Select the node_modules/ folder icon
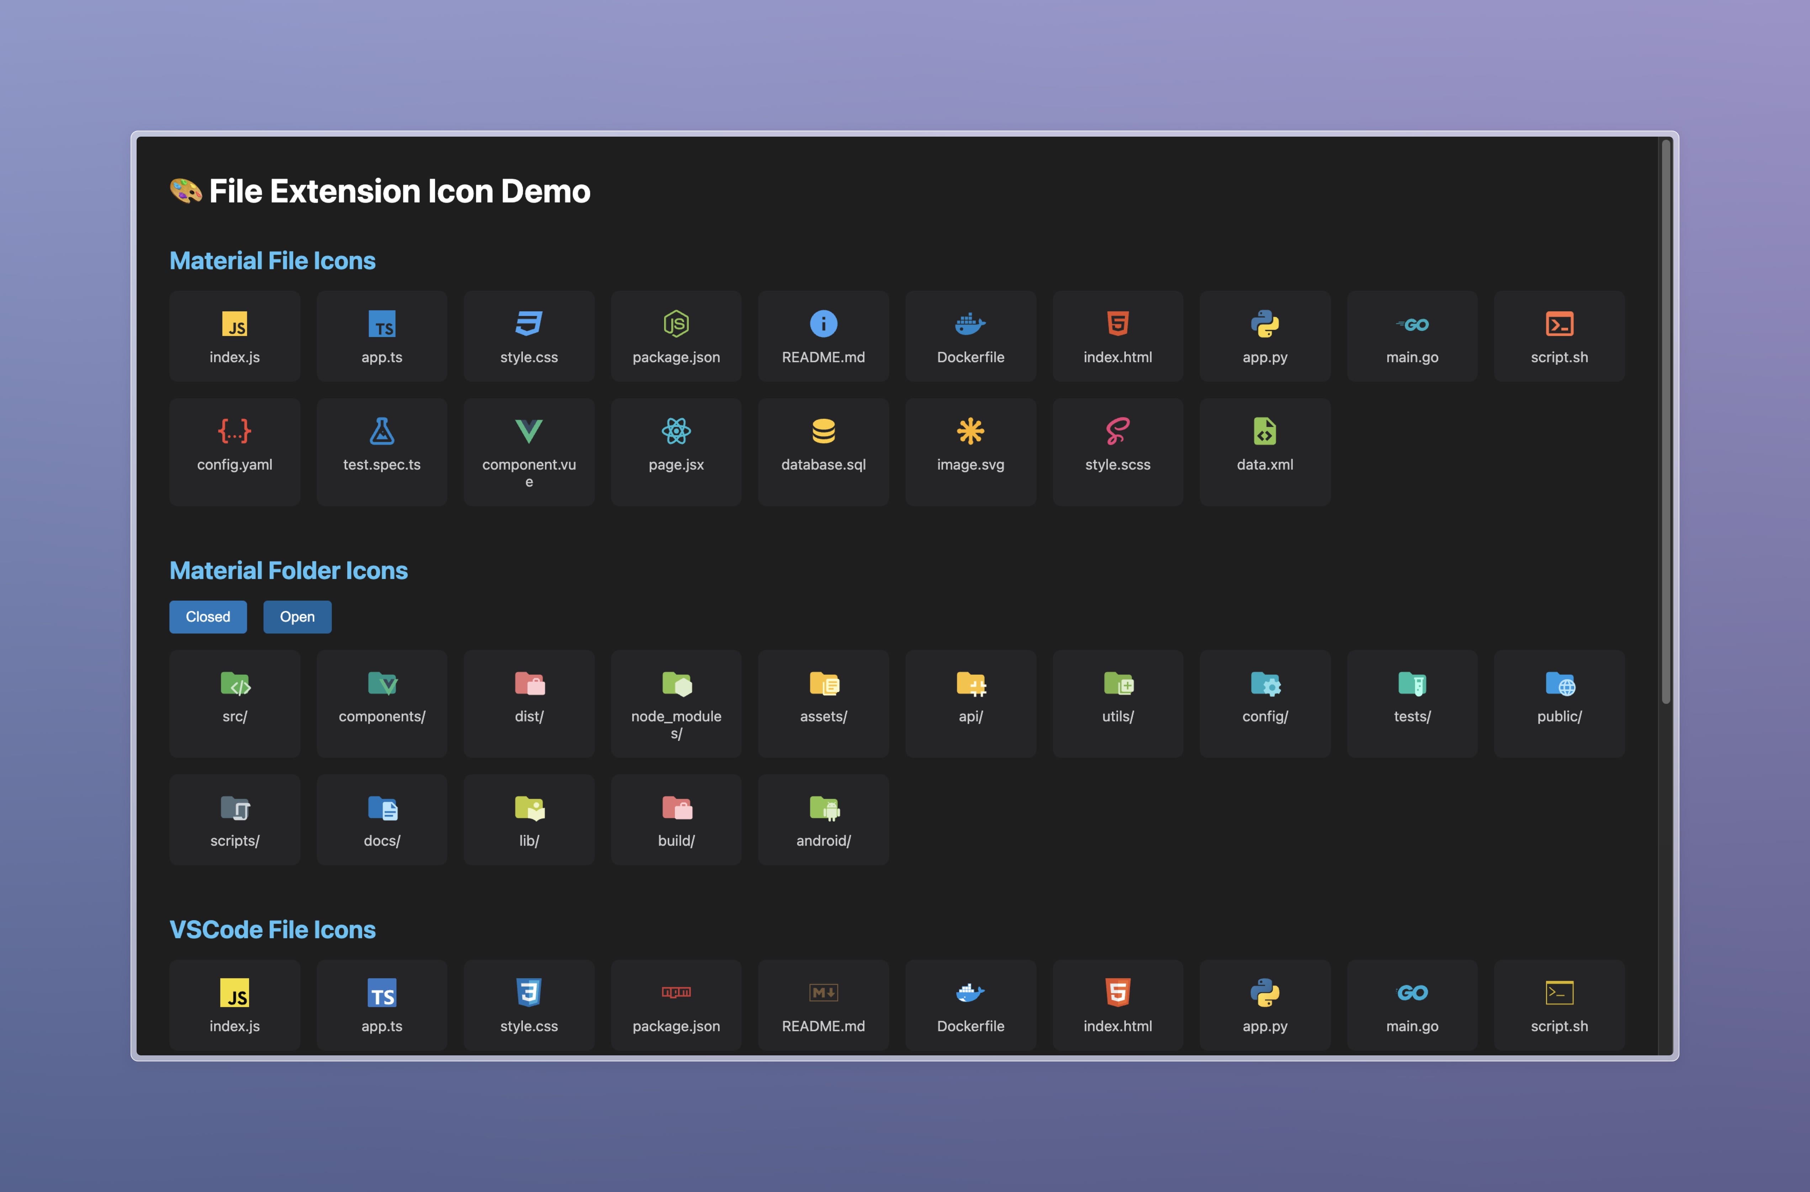 pyautogui.click(x=677, y=684)
